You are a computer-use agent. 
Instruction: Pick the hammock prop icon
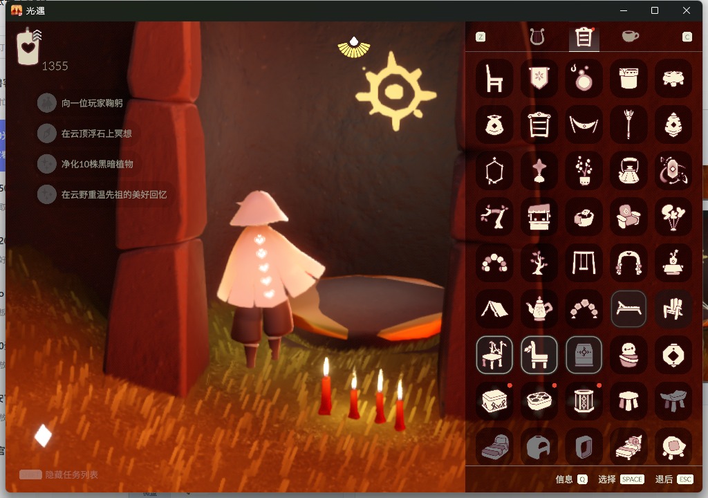[584, 124]
